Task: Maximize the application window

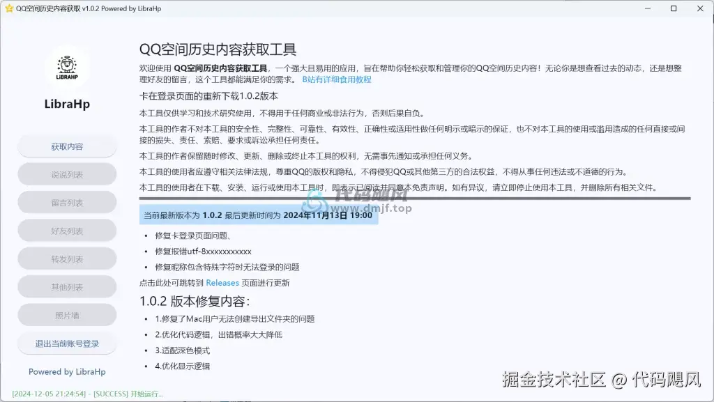Action: [674, 8]
